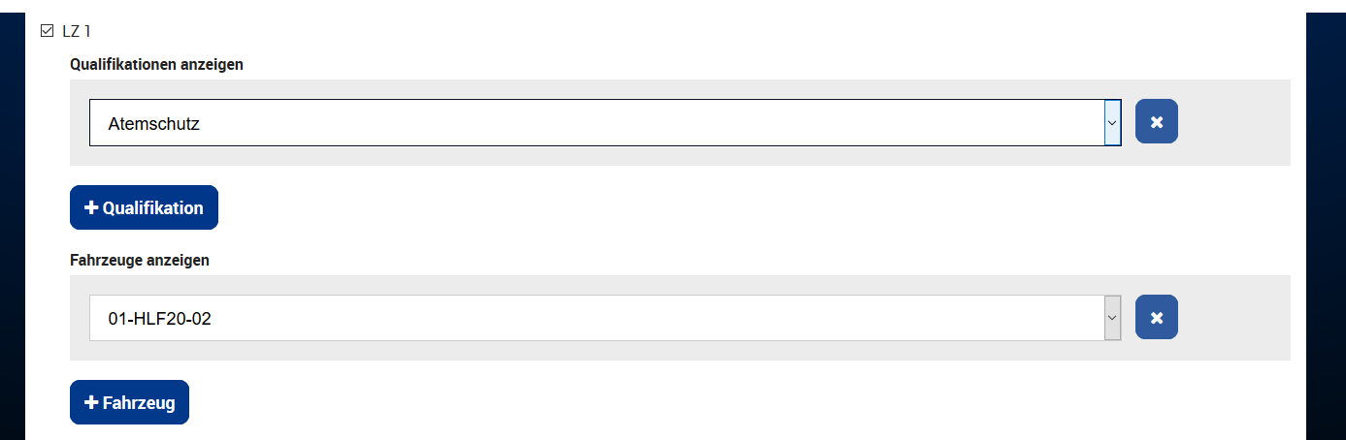Click the 'Atemschutz' text in the selector

click(154, 124)
